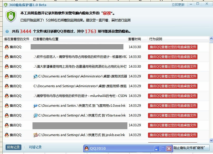Click QQ penguin icon in VStart.exe.lnk row
The height and width of the screenshot is (154, 213).
coord(7,115)
